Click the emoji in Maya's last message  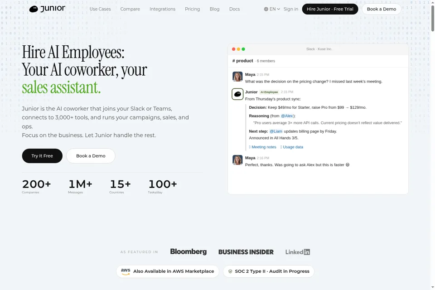tap(348, 165)
